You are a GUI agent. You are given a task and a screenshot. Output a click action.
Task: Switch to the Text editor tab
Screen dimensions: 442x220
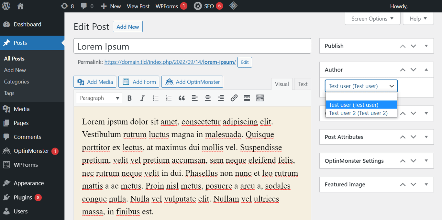303,84
